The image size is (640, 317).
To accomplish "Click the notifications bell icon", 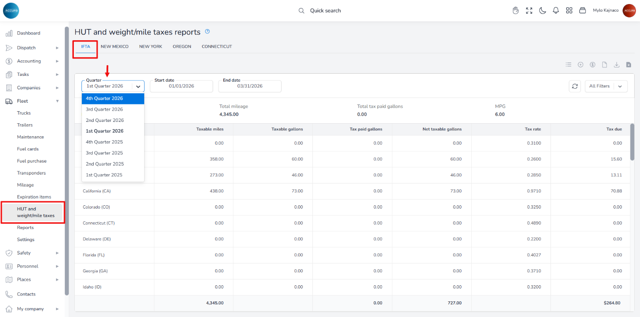I will (556, 11).
